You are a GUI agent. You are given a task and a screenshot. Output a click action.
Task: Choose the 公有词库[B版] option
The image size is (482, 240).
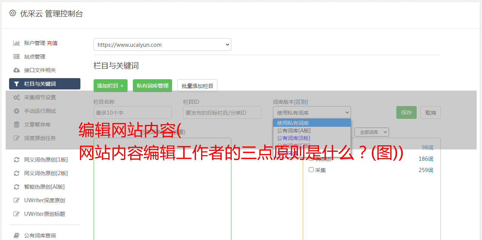tap(312, 138)
